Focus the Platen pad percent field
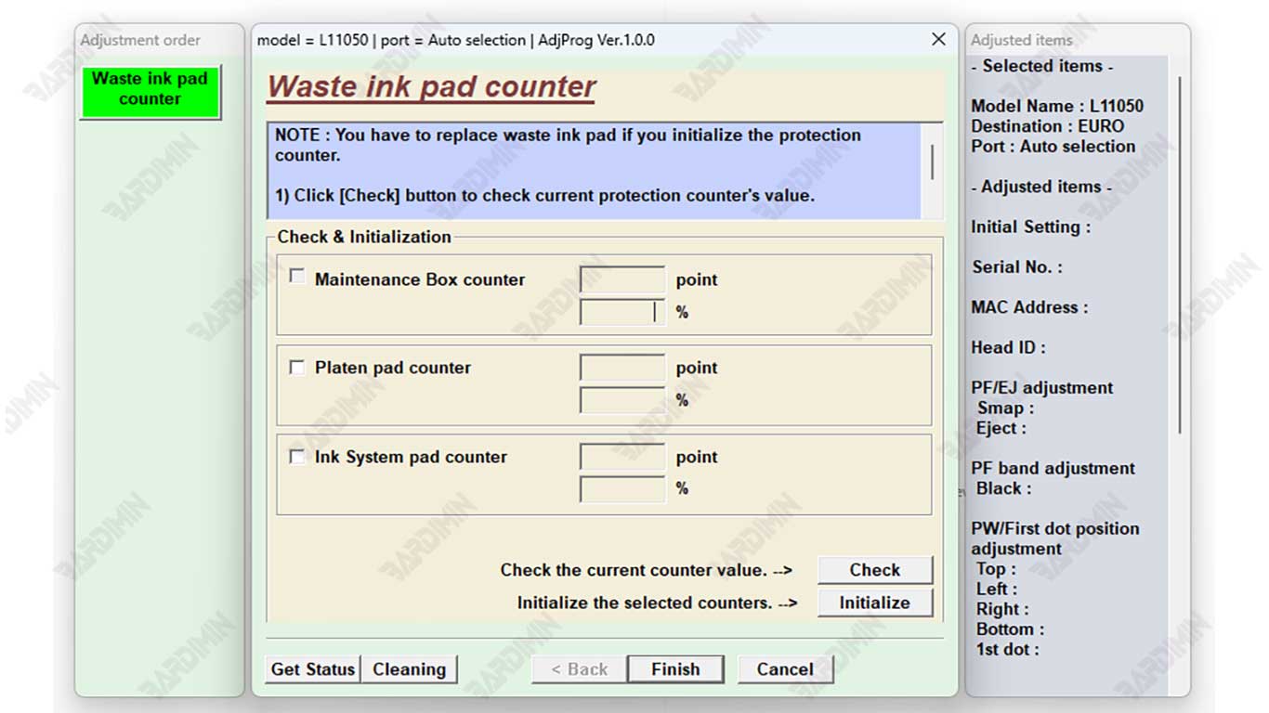1269x713 pixels. [x=621, y=400]
